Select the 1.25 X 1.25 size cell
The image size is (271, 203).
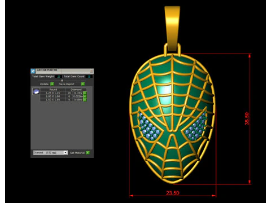click(x=53, y=93)
